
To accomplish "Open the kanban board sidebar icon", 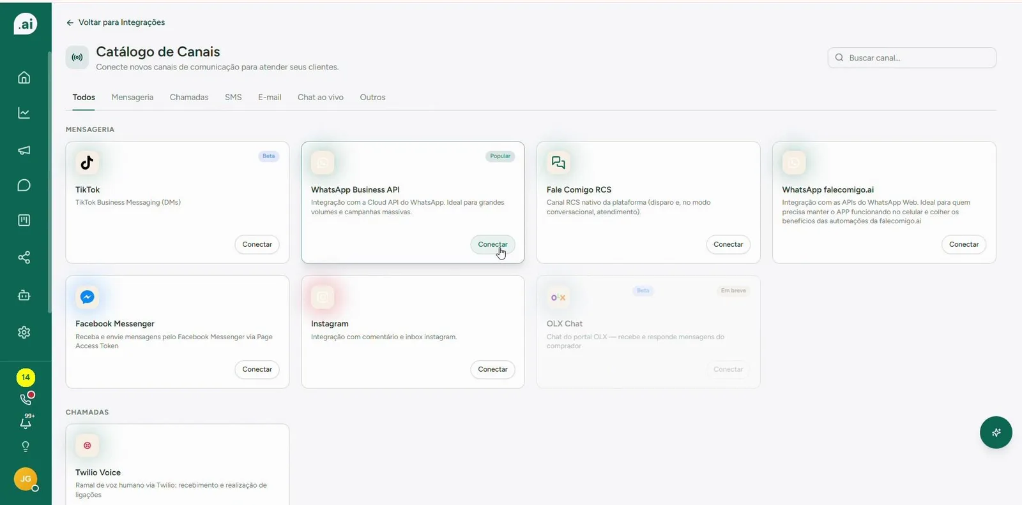I will (24, 220).
